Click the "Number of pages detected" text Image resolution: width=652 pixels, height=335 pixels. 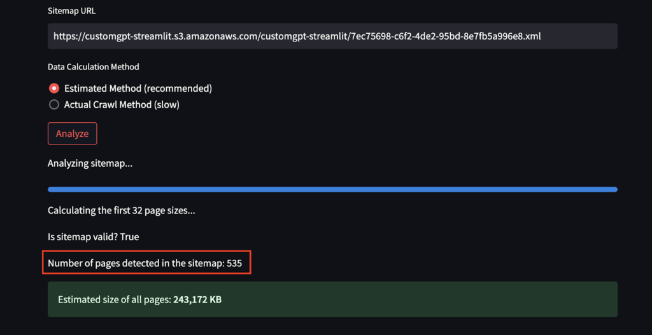(135, 263)
